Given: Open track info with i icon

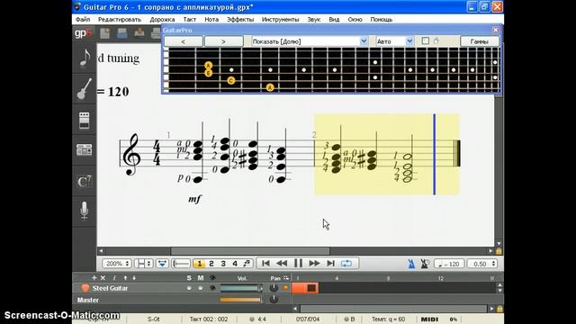Looking at the screenshot, I should click(114, 278).
